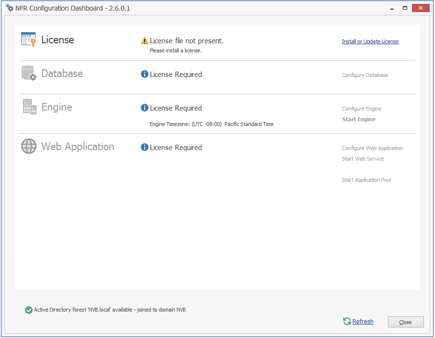Click Start Web Service

coord(362,159)
